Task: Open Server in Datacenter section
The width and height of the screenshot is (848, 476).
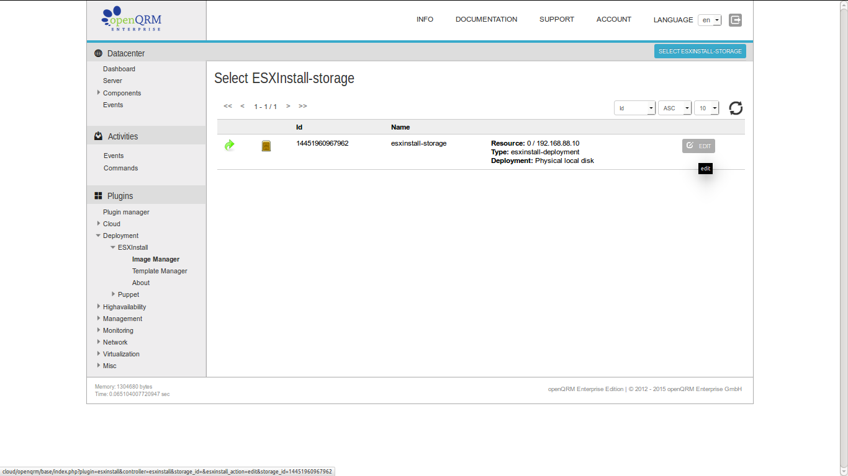Action: tap(112, 81)
